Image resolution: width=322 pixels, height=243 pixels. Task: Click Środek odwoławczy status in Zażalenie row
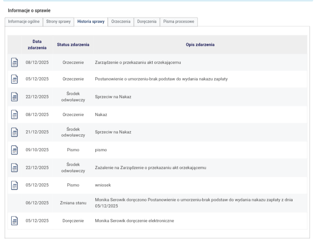pyautogui.click(x=73, y=168)
